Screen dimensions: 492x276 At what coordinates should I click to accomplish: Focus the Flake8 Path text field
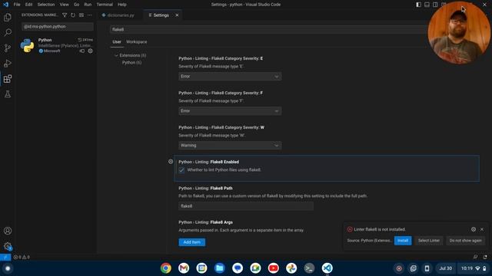[x=246, y=206]
